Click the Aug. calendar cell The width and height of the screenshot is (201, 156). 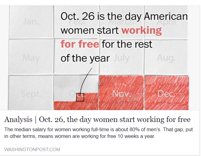166,56
